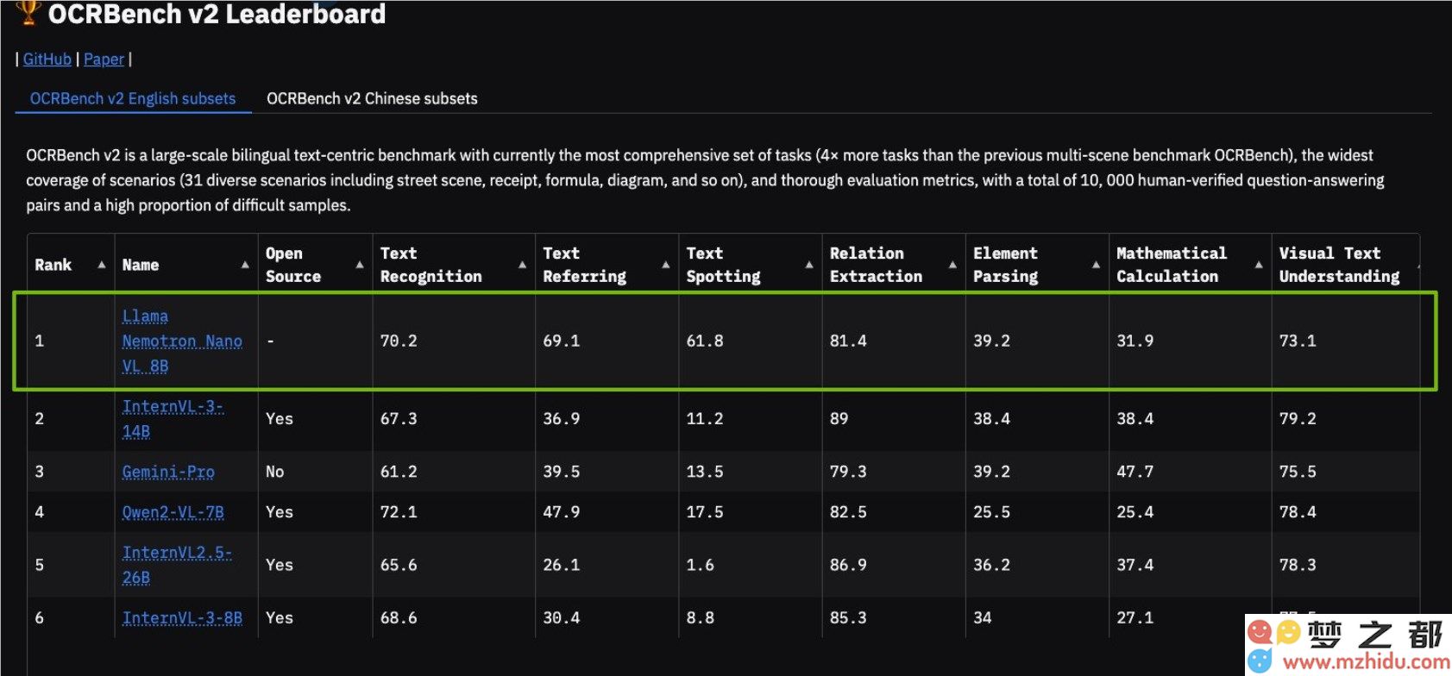Open InternVL-3-14B model link
The image size is (1452, 676).
click(x=173, y=419)
